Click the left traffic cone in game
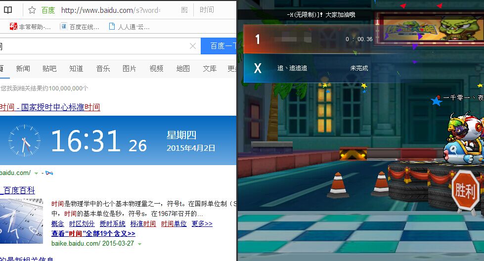Image resolution: width=484 pixels, height=261 pixels. (338, 184)
